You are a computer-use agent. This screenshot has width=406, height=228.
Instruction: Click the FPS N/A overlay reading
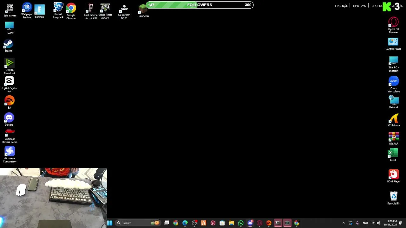click(x=341, y=6)
